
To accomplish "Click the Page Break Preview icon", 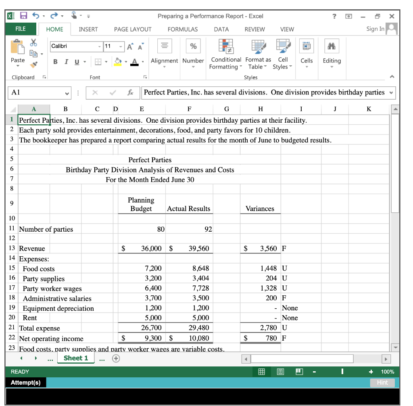I will click(299, 371).
